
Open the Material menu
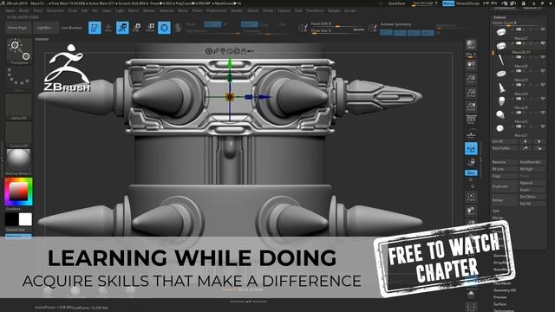point(166,11)
